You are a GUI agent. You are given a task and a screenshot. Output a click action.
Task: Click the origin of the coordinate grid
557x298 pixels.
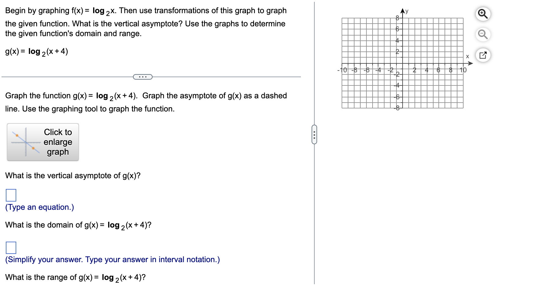[402, 63]
